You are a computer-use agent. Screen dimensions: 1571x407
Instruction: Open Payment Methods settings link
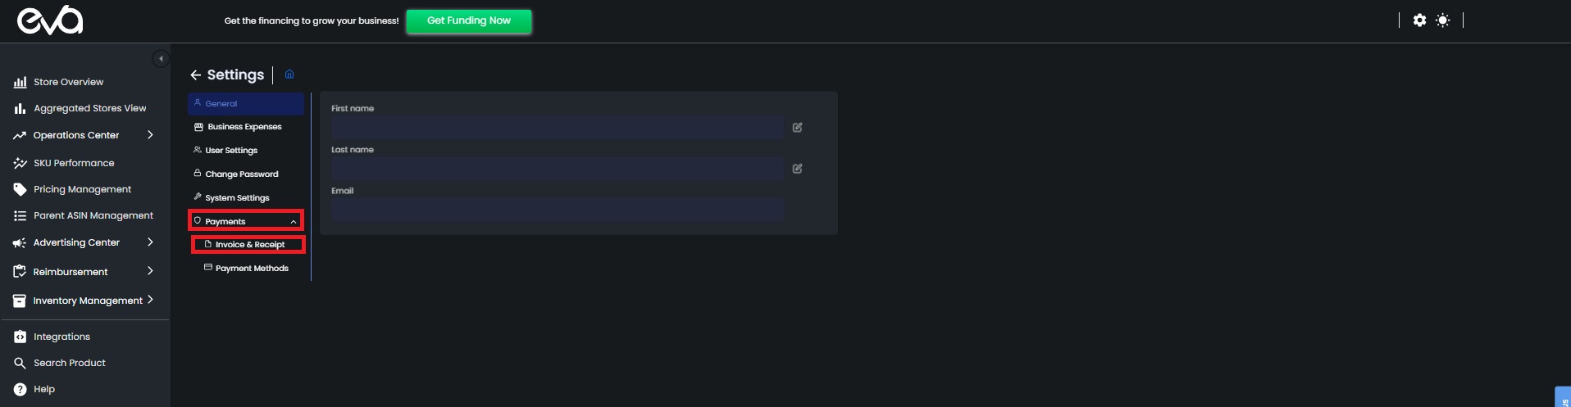(251, 269)
